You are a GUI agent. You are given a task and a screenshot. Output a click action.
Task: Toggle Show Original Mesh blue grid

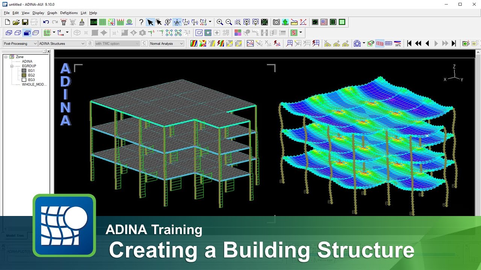click(389, 43)
